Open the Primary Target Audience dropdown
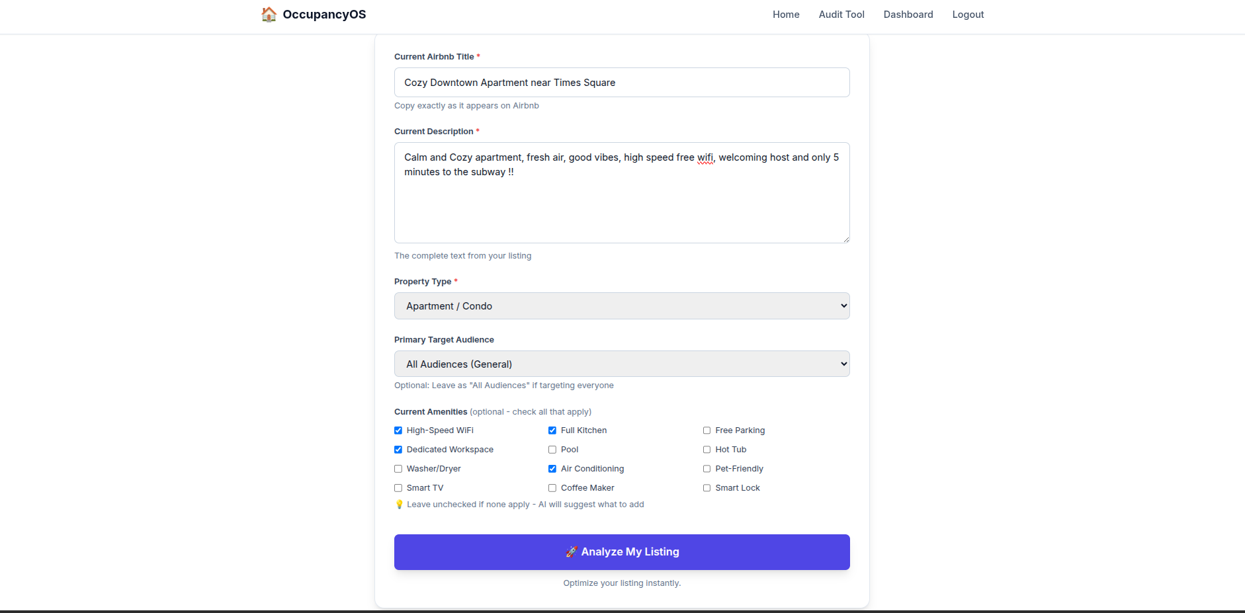Image resolution: width=1245 pixels, height=613 pixels. pos(621,364)
